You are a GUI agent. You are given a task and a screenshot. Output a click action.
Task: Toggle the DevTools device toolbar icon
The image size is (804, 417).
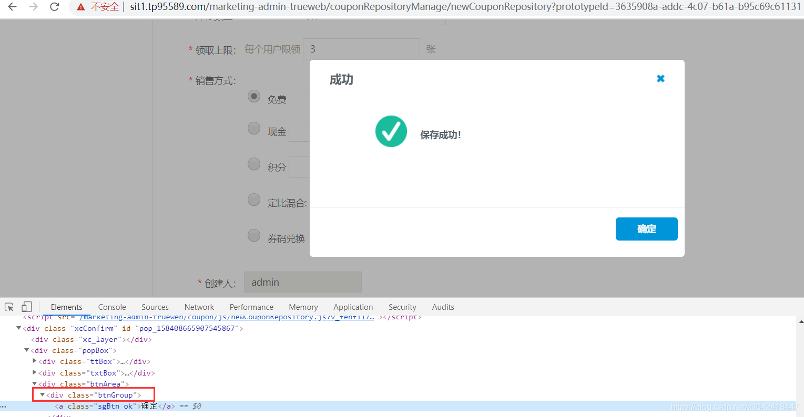[27, 307]
